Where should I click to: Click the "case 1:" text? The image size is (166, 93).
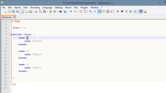point(24,65)
